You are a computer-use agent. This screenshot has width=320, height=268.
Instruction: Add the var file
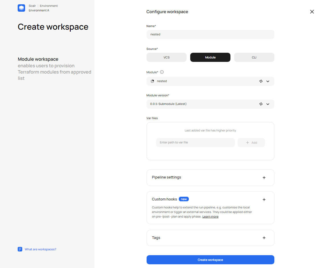[x=251, y=143]
